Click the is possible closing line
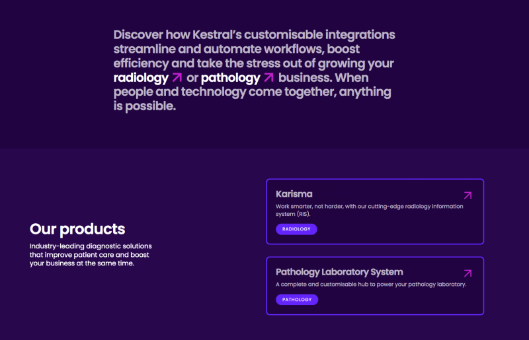The image size is (529, 340). [x=145, y=106]
